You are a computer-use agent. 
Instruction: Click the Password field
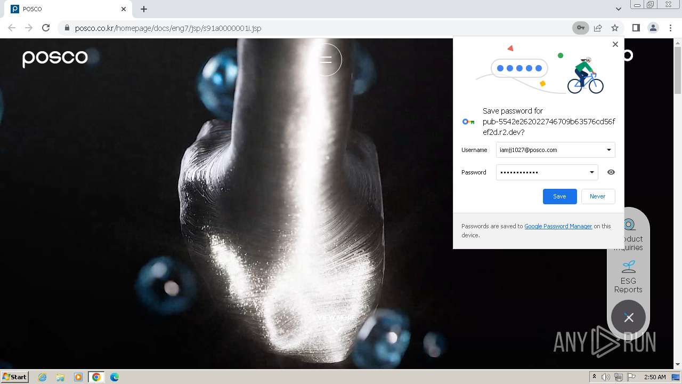tap(547, 172)
